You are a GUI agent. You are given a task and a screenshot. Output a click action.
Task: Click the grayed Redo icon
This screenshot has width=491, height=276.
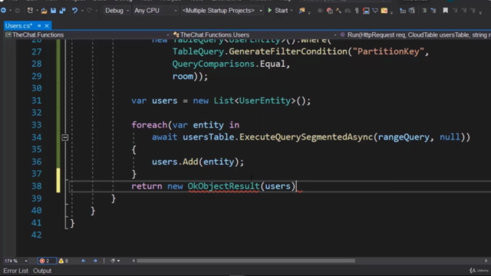click(x=89, y=11)
